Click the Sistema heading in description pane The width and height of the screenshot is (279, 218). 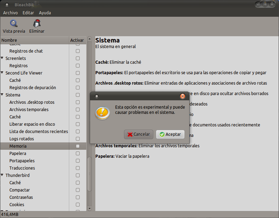coord(107,40)
